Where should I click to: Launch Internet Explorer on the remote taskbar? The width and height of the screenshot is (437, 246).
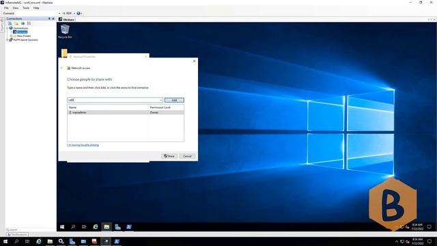click(96, 227)
